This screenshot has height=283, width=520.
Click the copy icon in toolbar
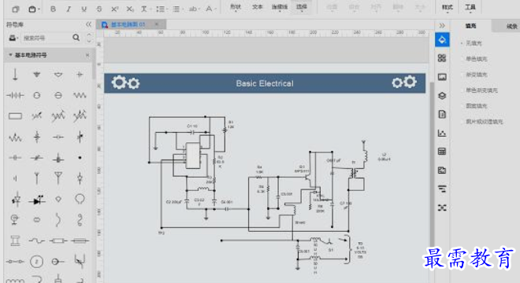coord(15,9)
